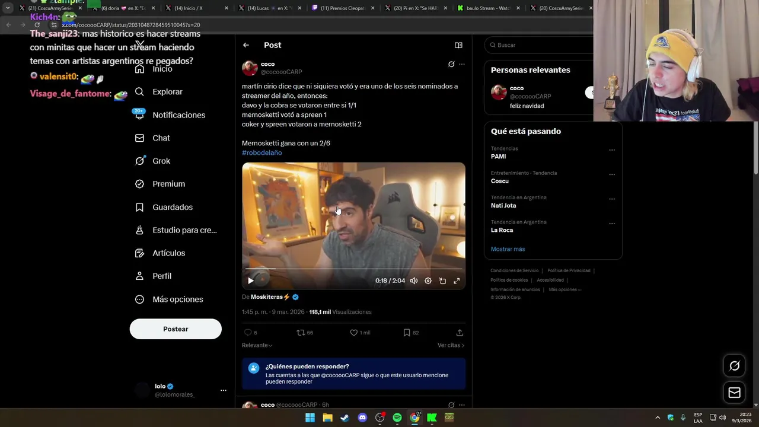Close the Inicio / X tab
This screenshot has width=759, height=427.
point(226,8)
